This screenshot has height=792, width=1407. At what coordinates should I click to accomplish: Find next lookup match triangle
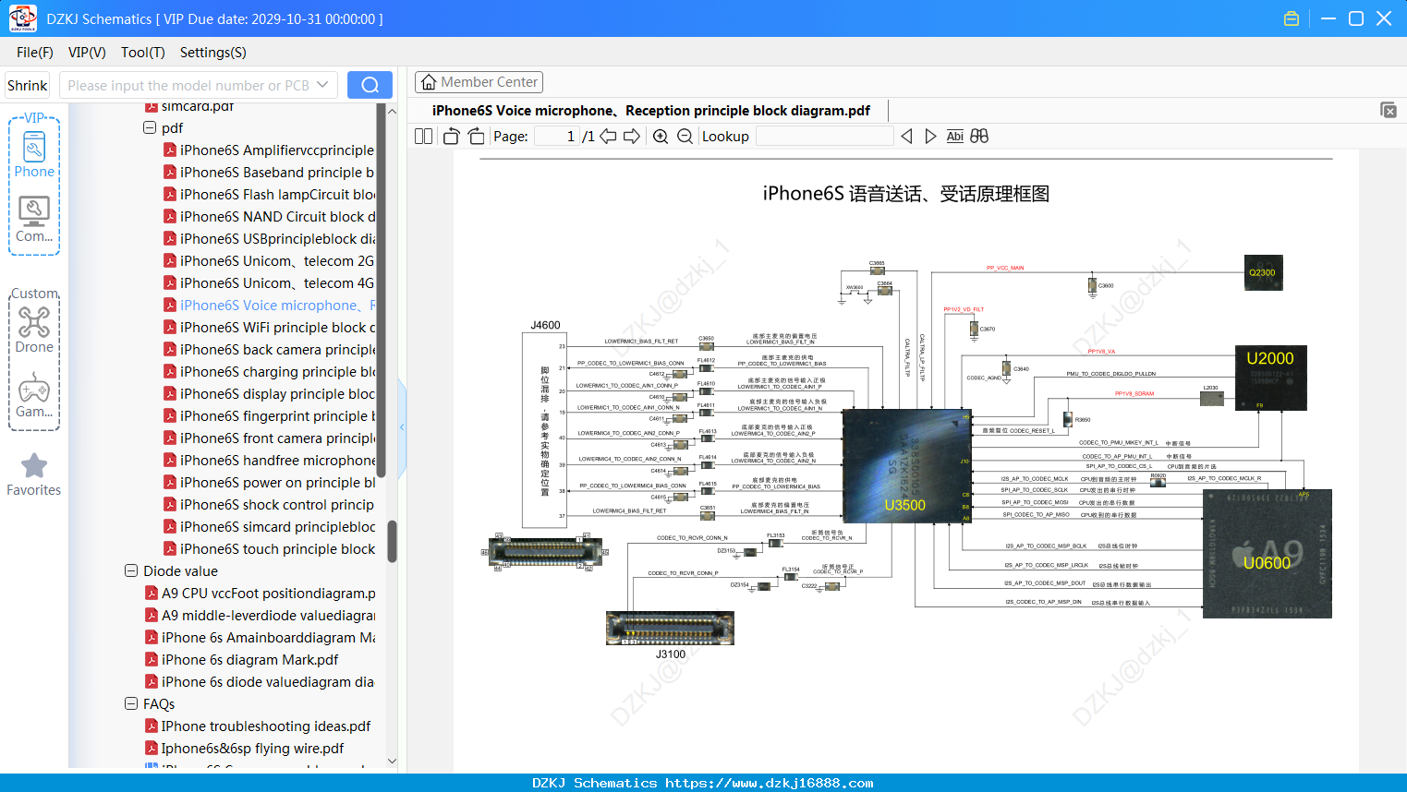point(930,137)
